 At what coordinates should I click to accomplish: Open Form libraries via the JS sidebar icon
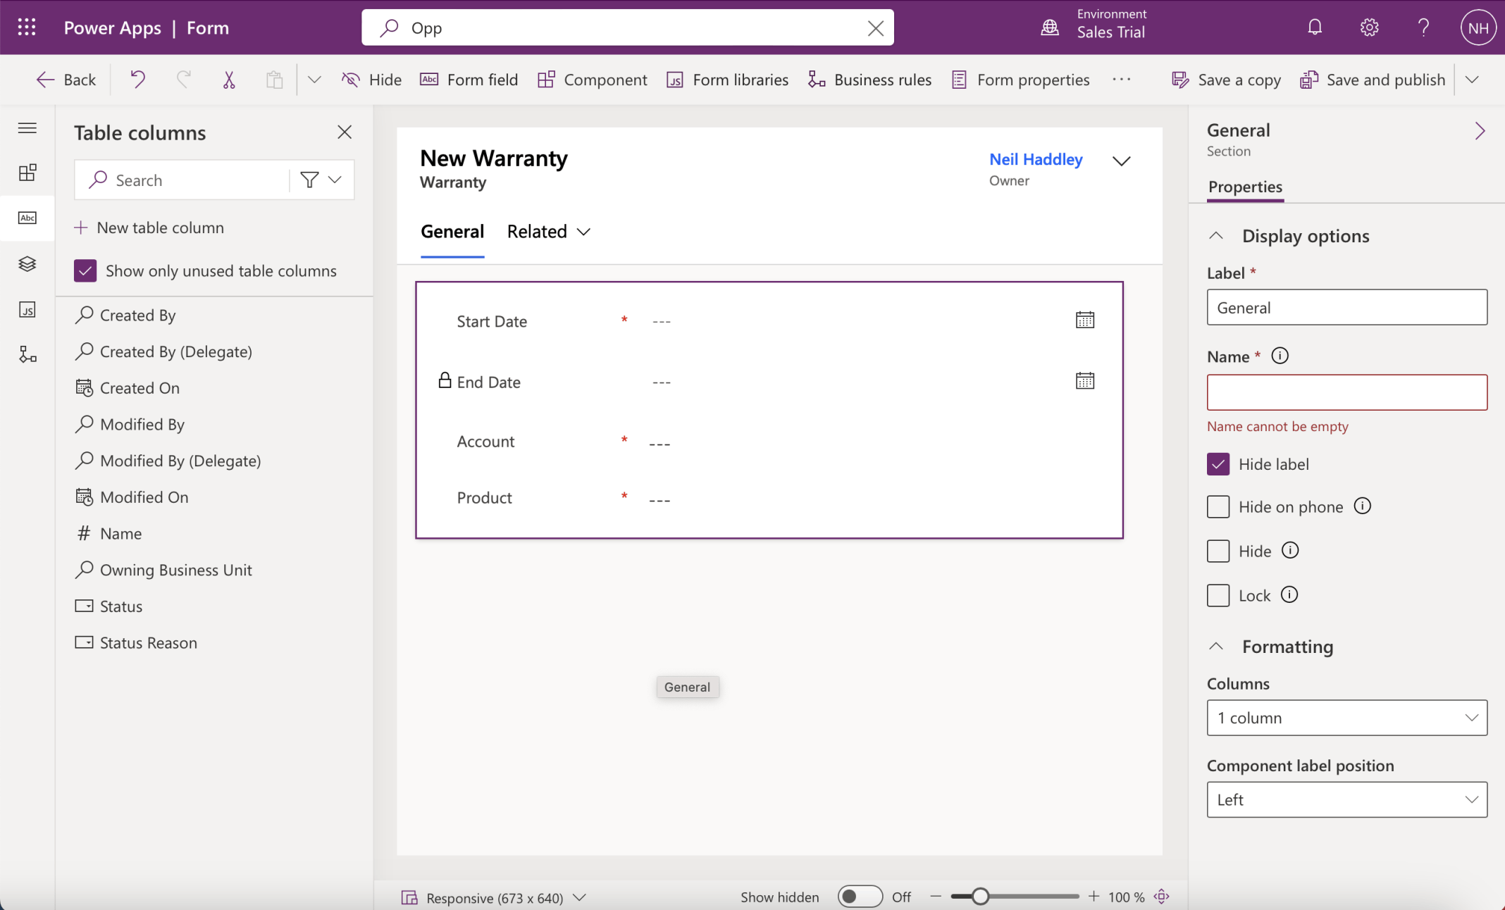[27, 310]
